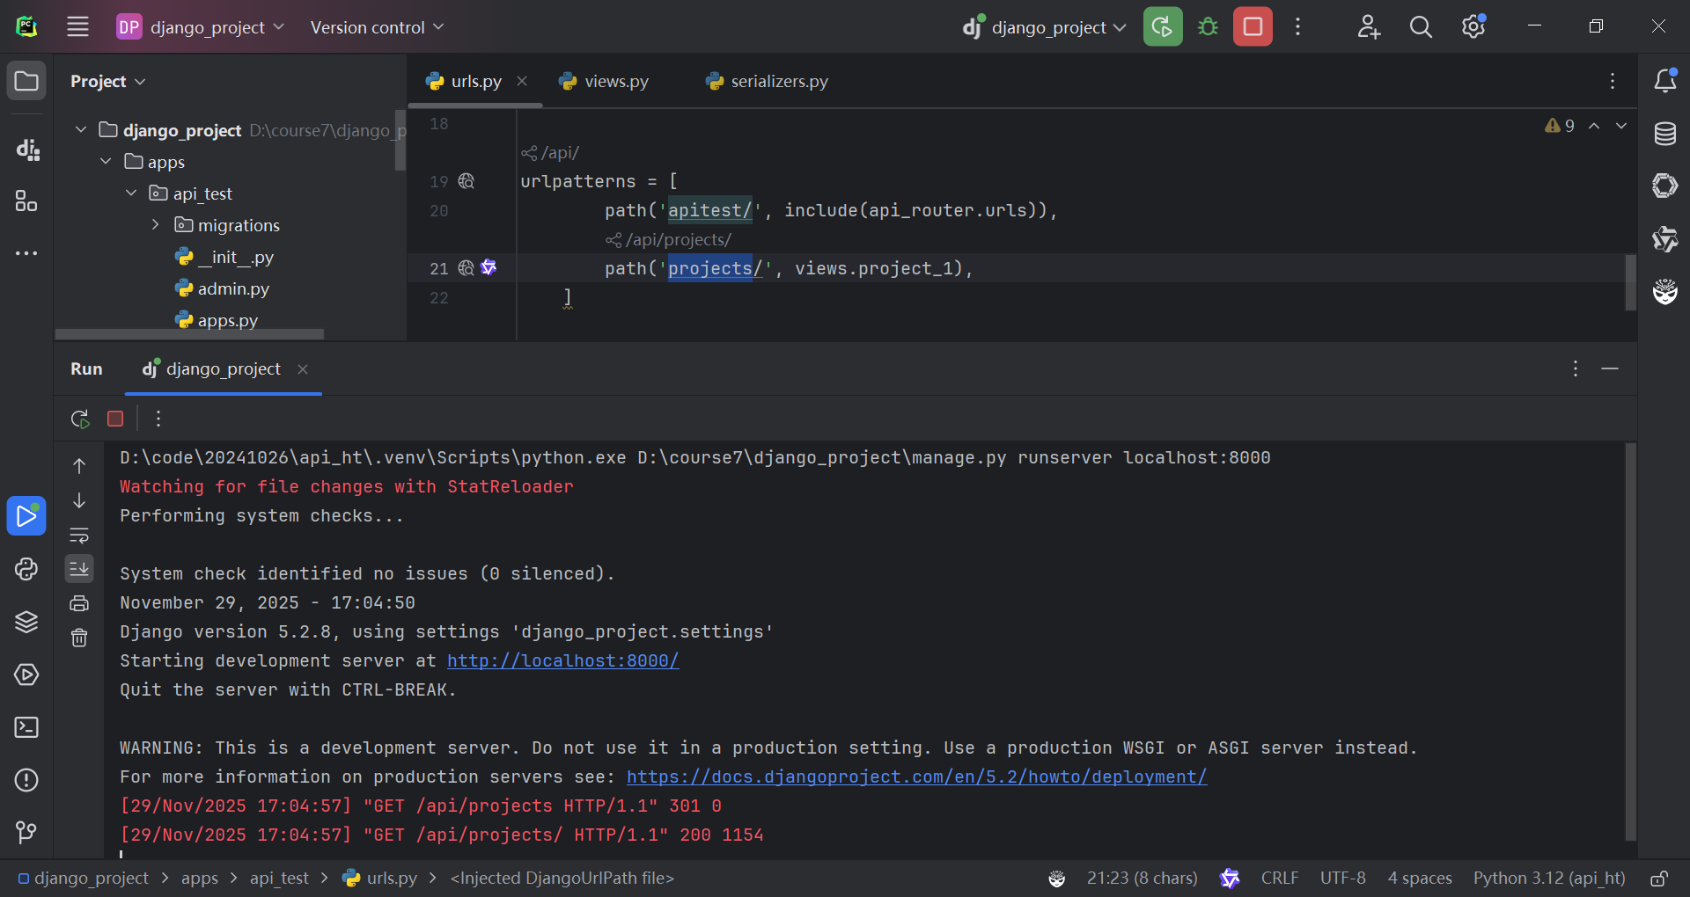Select __init__.py in project tree
This screenshot has height=897, width=1690.
[224, 257]
